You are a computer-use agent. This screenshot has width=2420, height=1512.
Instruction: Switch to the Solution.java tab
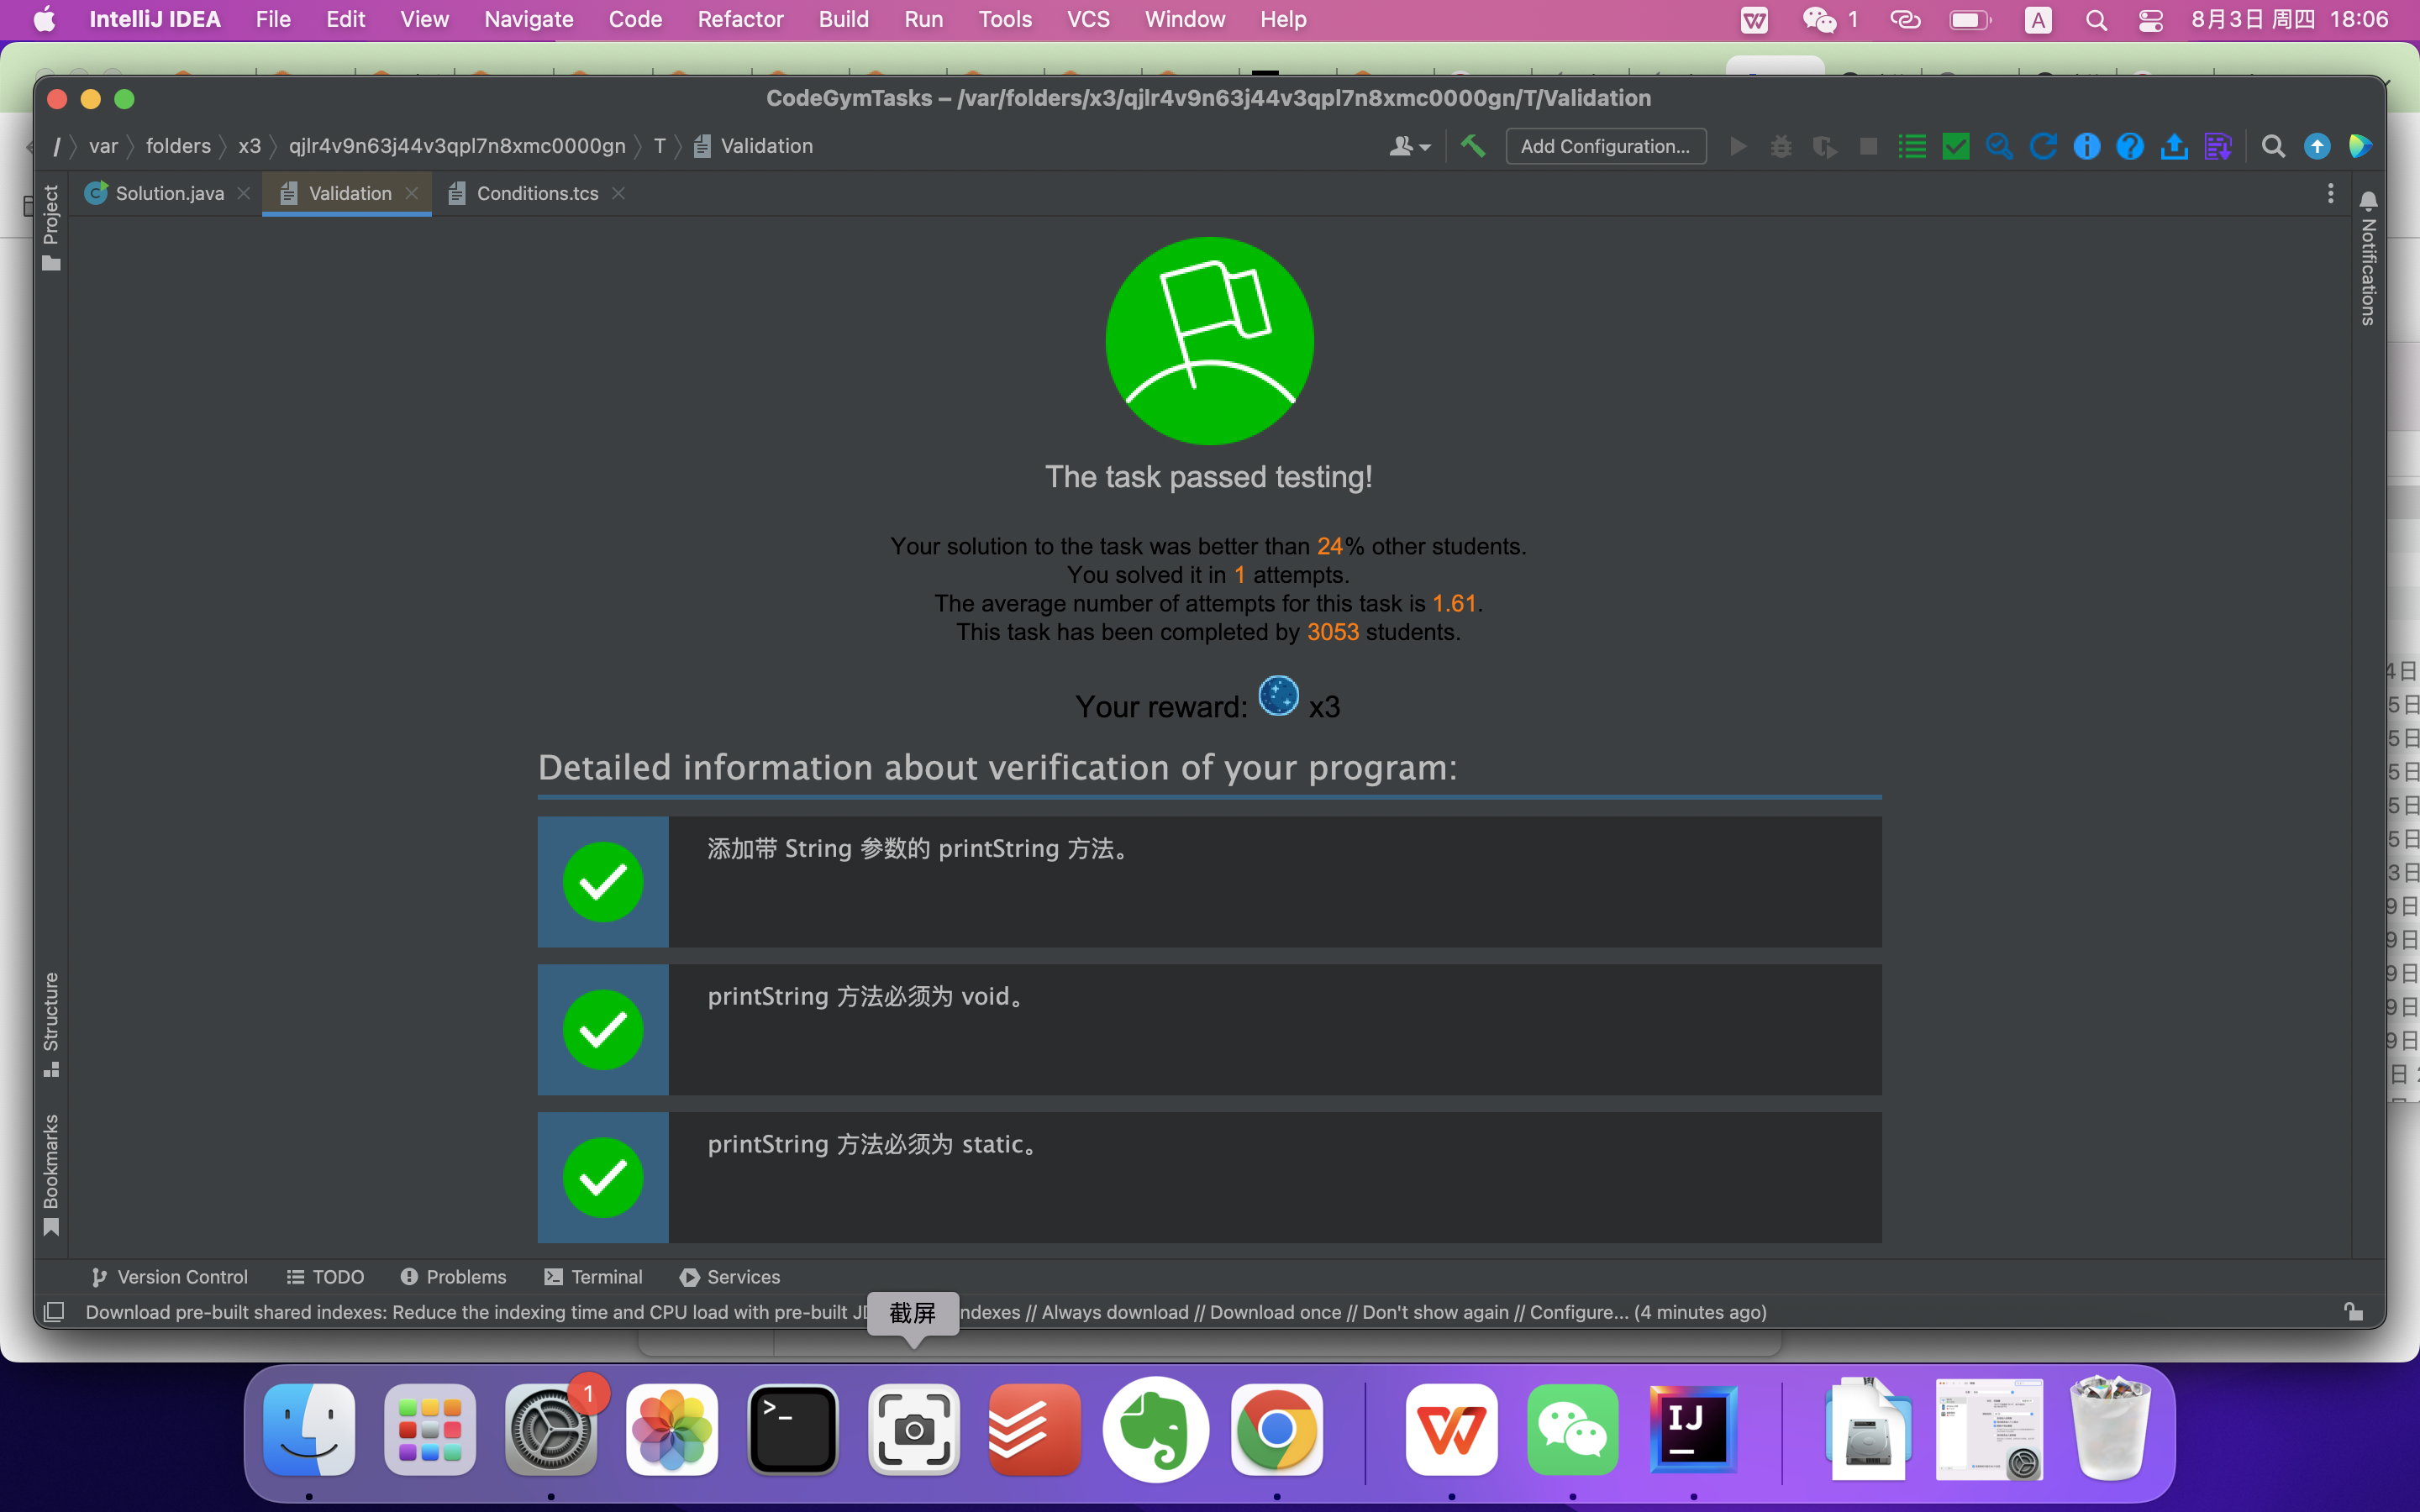(168, 192)
